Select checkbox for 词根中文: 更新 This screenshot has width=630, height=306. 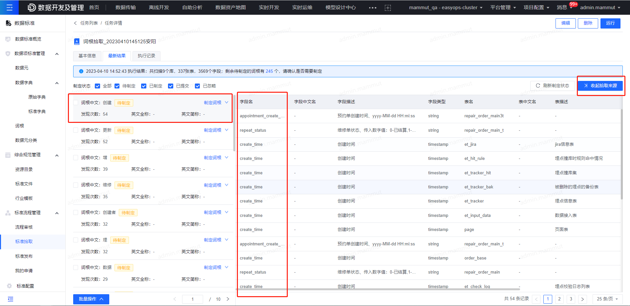click(x=76, y=130)
